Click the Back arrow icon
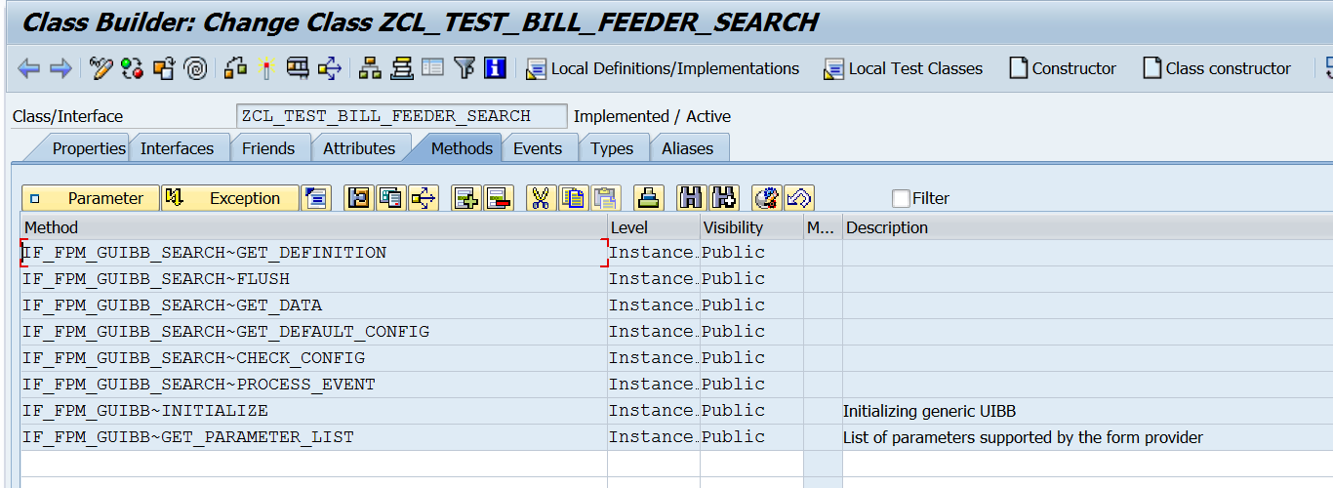The image size is (1333, 488). (28, 68)
